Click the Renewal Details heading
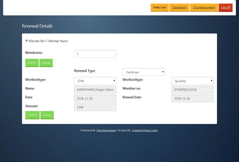The image size is (239, 162). tap(37, 26)
